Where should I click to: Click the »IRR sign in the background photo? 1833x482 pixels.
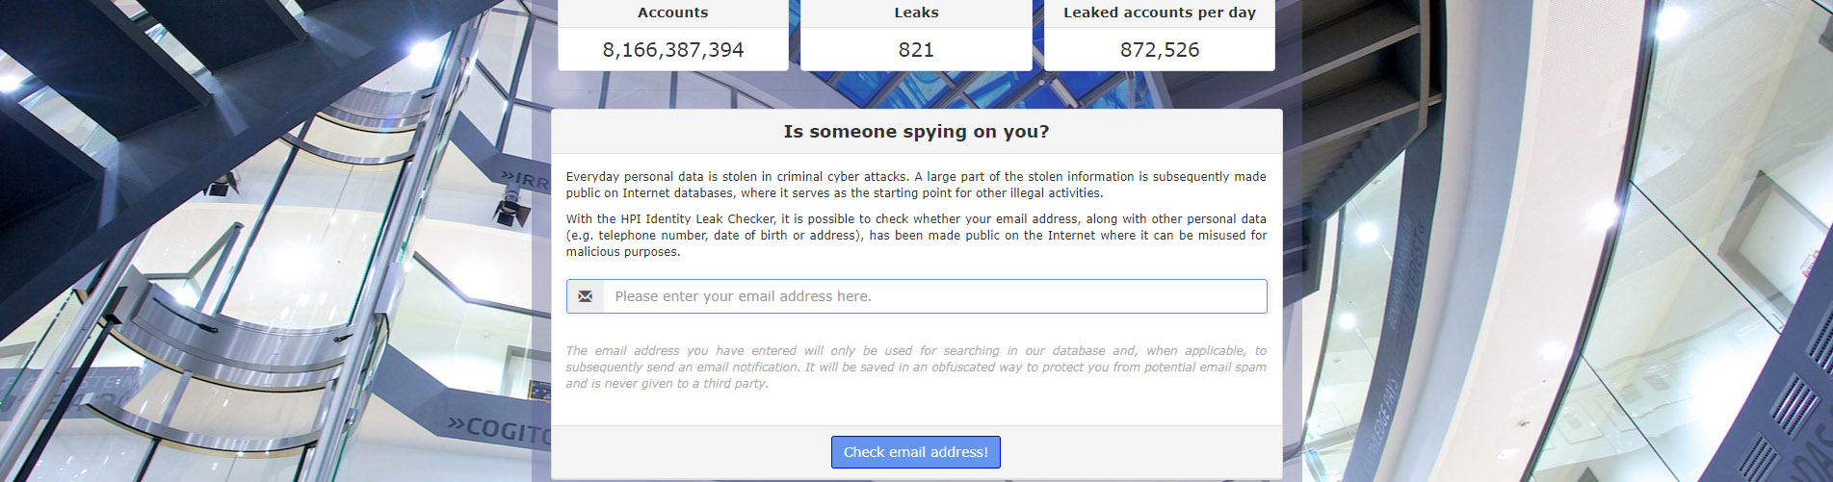(525, 180)
